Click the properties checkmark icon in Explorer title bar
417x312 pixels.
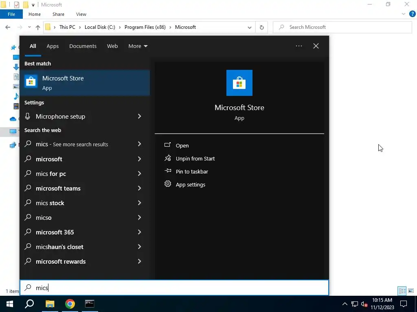tap(16, 5)
